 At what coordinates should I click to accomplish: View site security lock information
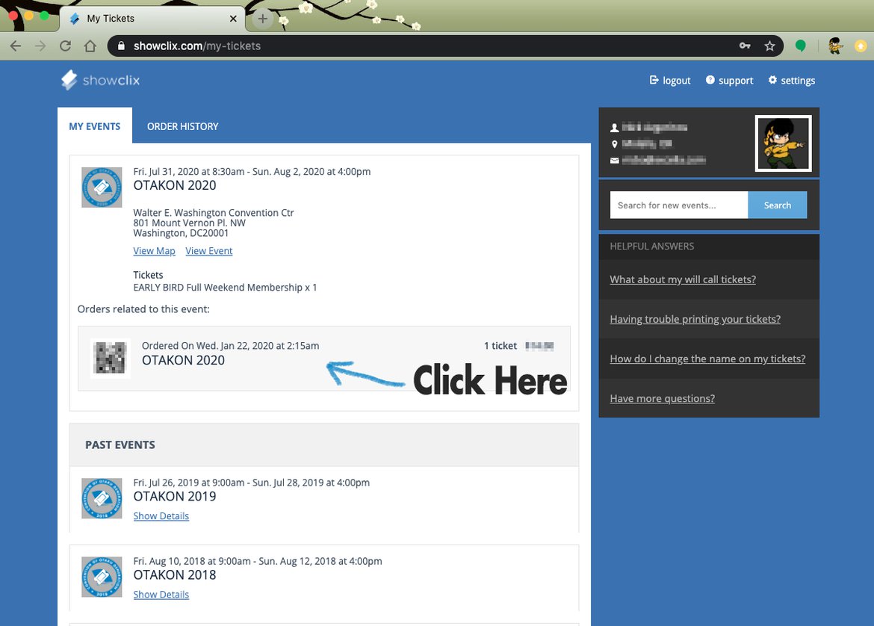point(121,46)
